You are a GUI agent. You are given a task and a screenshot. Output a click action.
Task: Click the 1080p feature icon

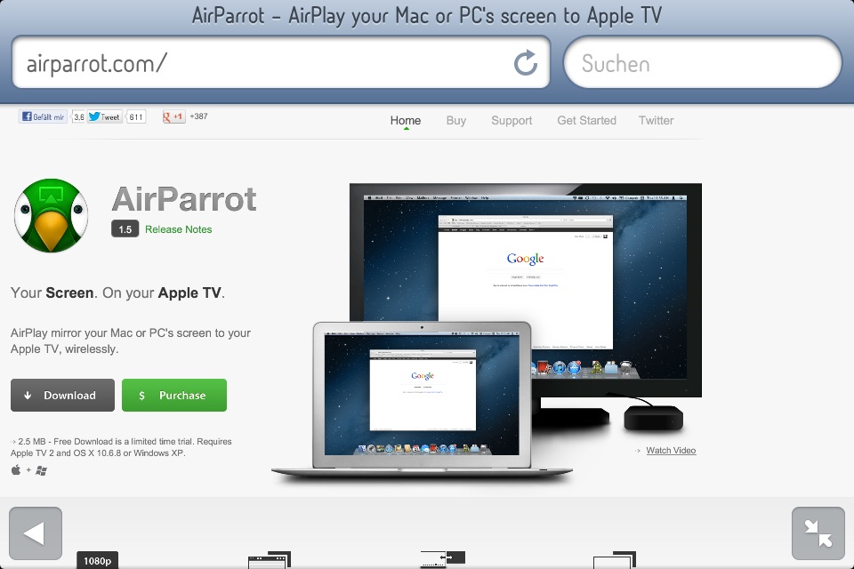coord(97,560)
